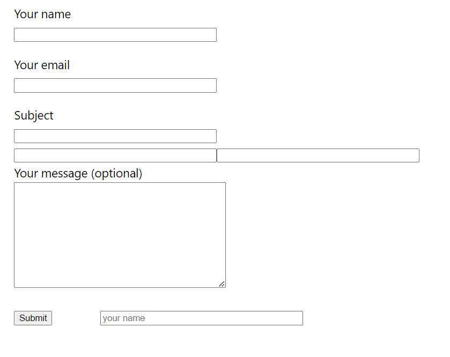Click the 'Subject' label text
The width and height of the screenshot is (450, 357).
tap(34, 116)
